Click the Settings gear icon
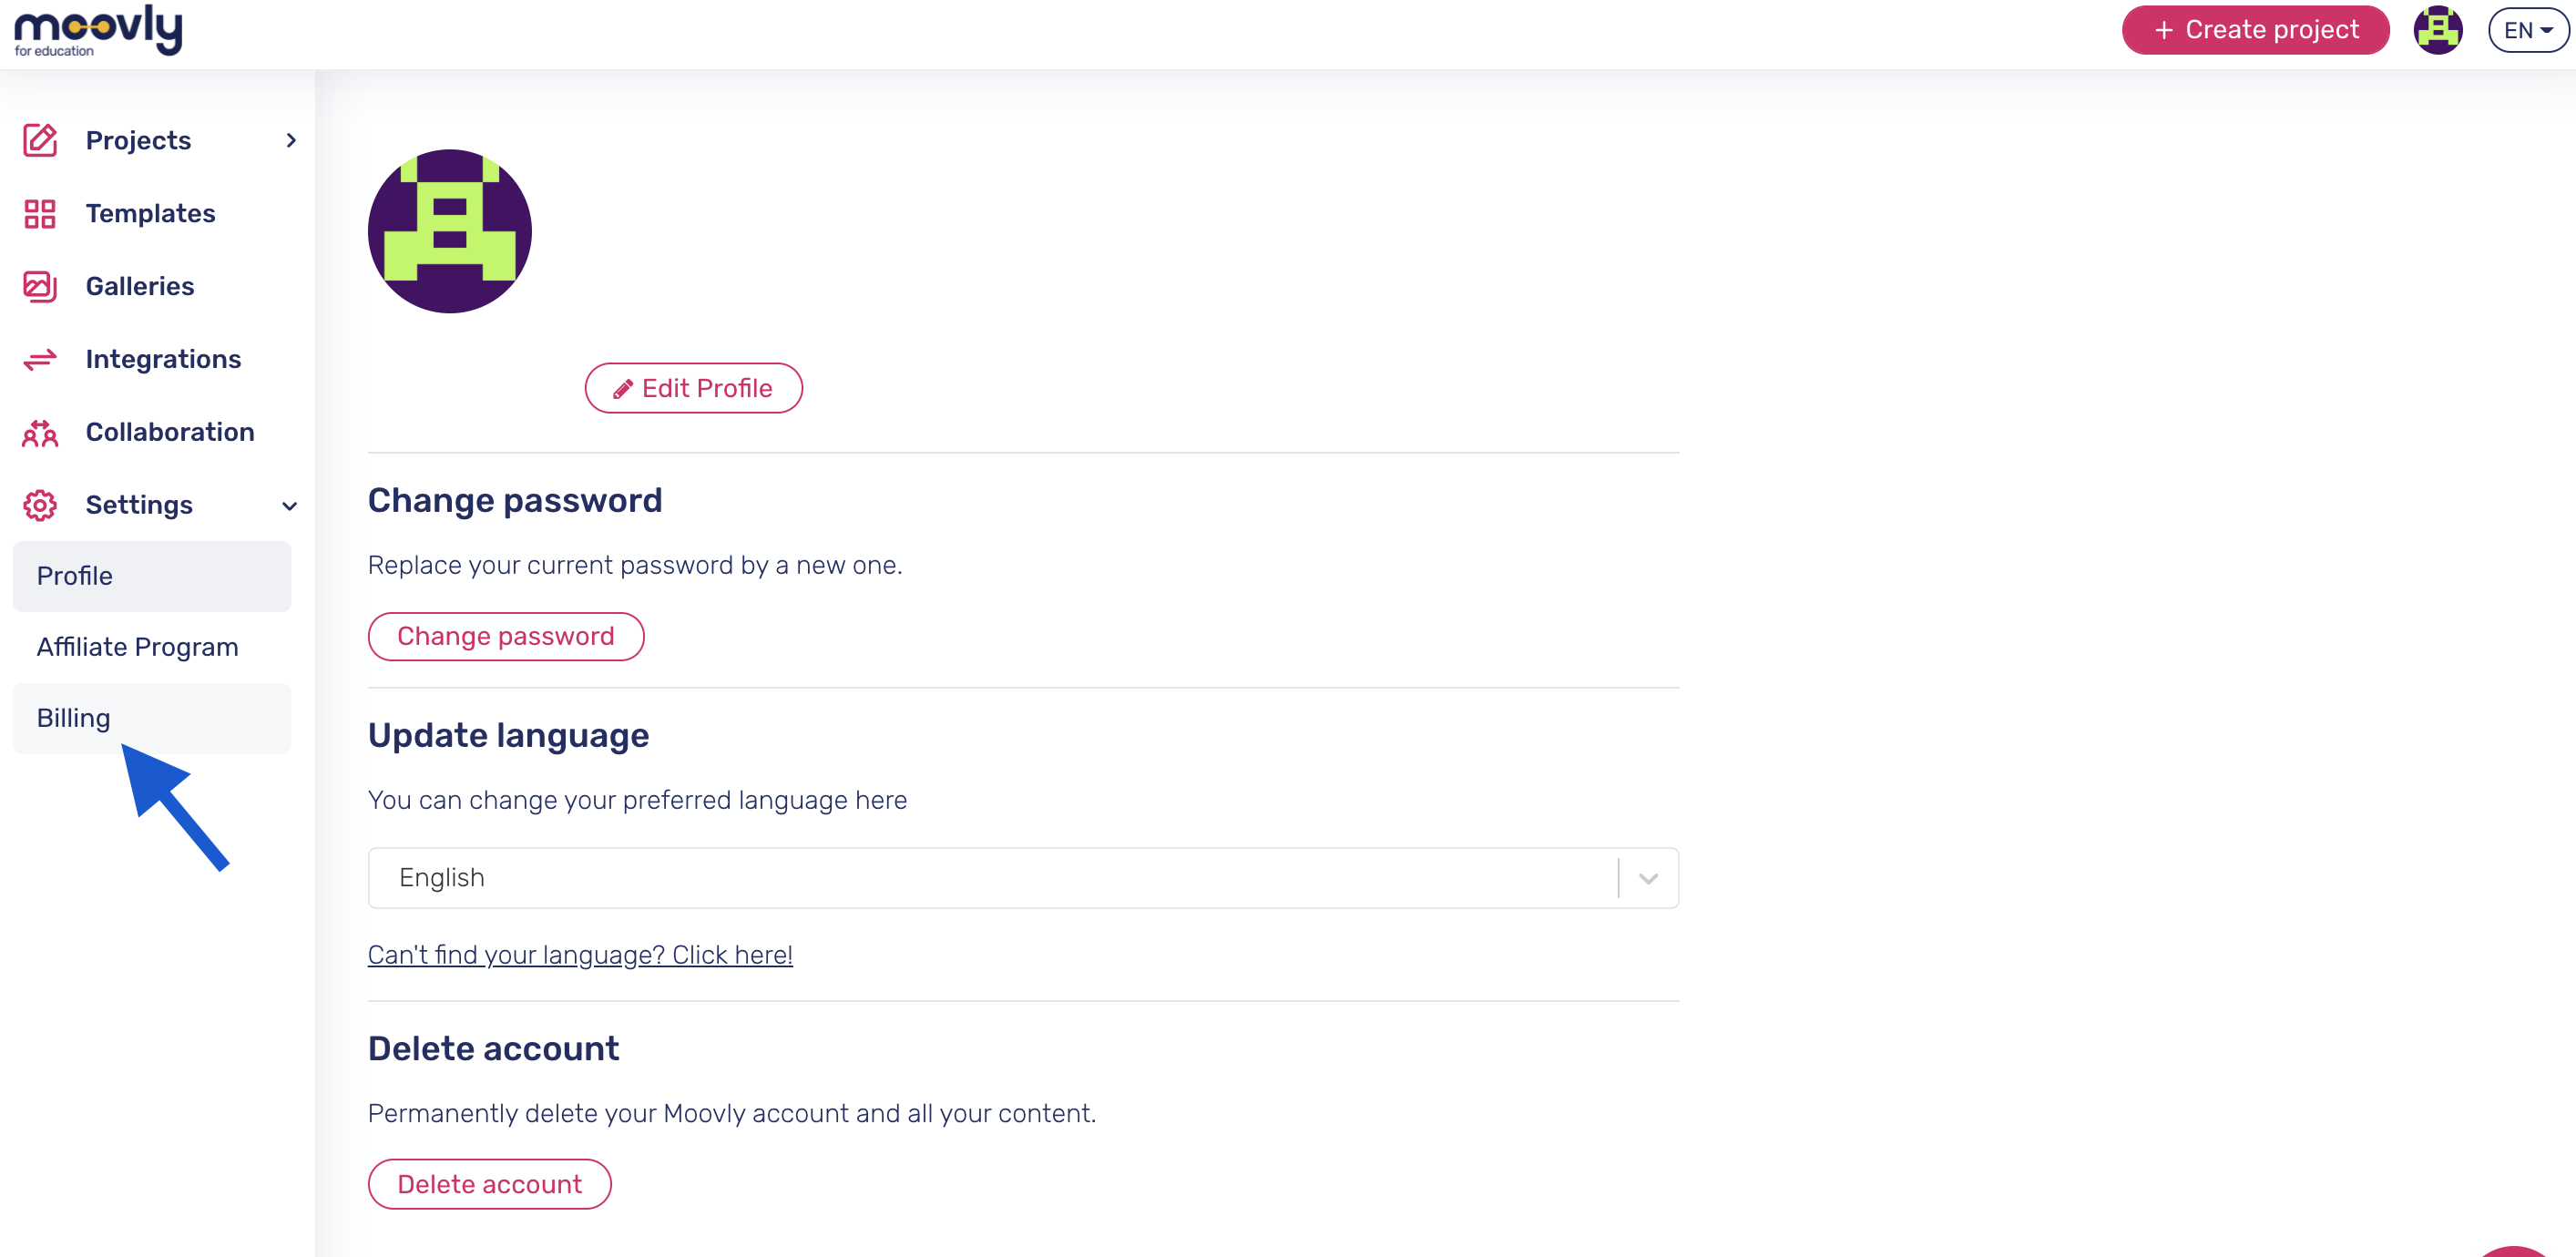The width and height of the screenshot is (2576, 1257). pyautogui.click(x=40, y=505)
